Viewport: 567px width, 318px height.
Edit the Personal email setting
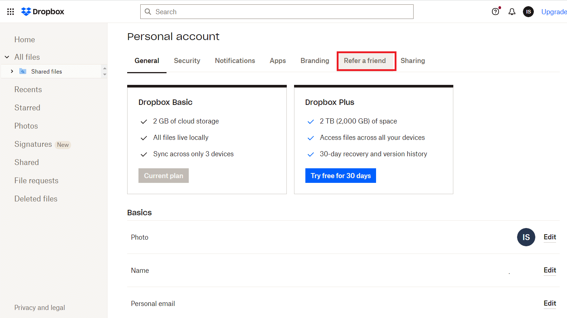click(x=550, y=303)
